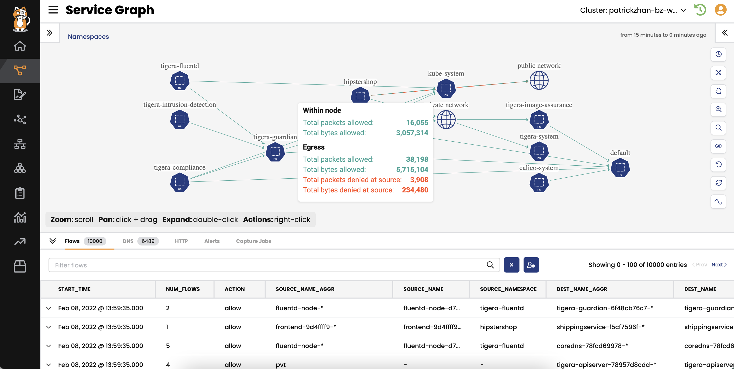Open the policy editing sidebar icon

(20, 95)
